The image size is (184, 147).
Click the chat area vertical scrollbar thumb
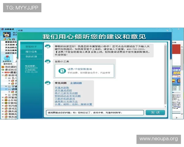pyautogui.click(x=165, y=75)
